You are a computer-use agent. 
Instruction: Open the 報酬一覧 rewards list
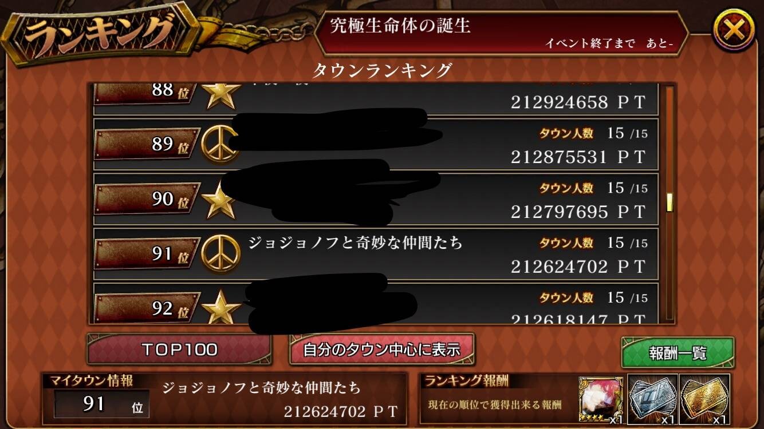click(x=678, y=353)
